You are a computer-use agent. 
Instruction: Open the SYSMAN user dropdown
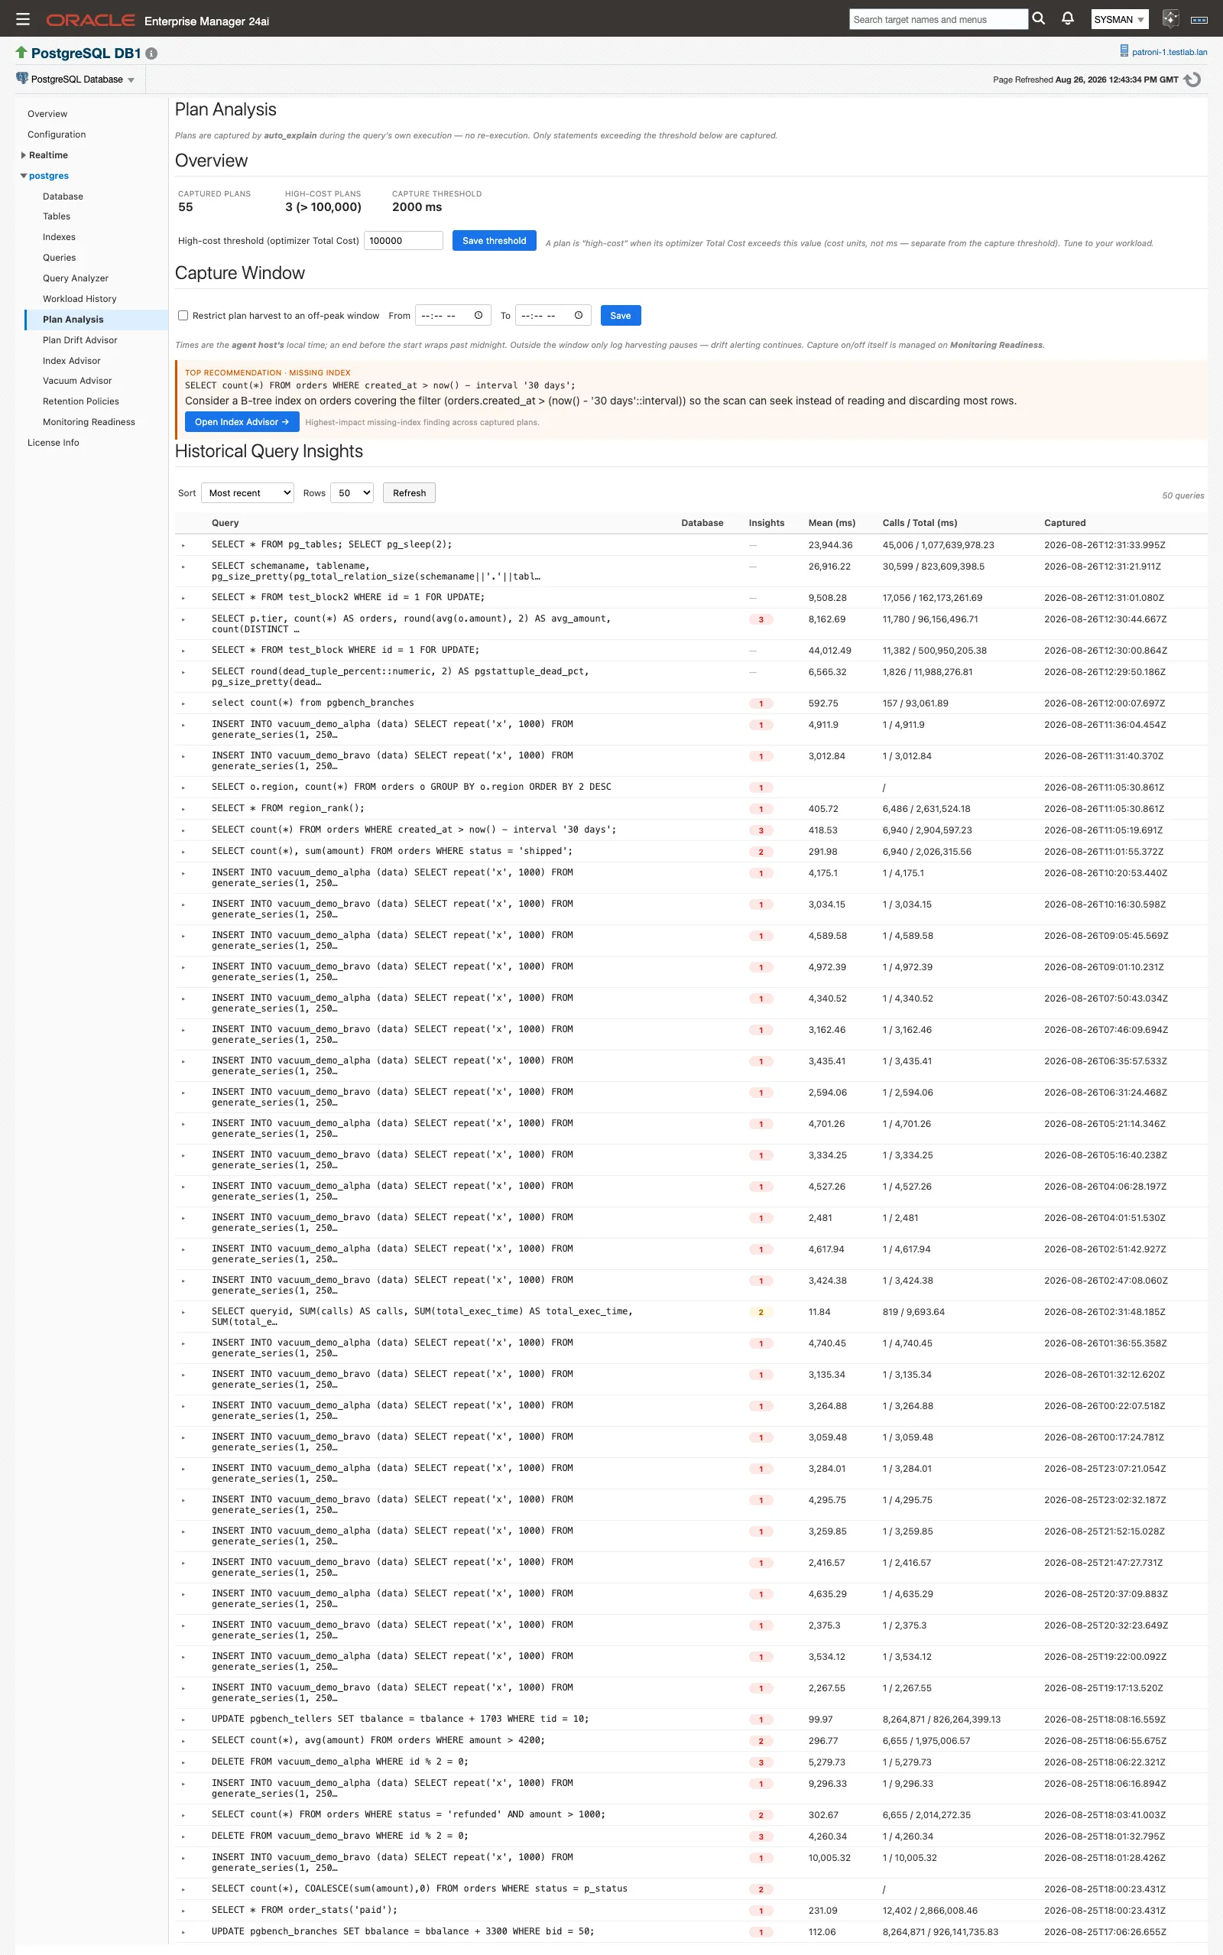point(1120,19)
